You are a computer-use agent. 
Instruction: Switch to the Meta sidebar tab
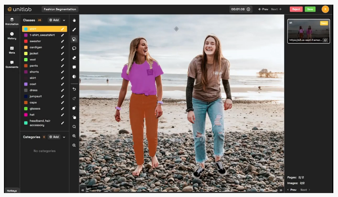click(12, 50)
